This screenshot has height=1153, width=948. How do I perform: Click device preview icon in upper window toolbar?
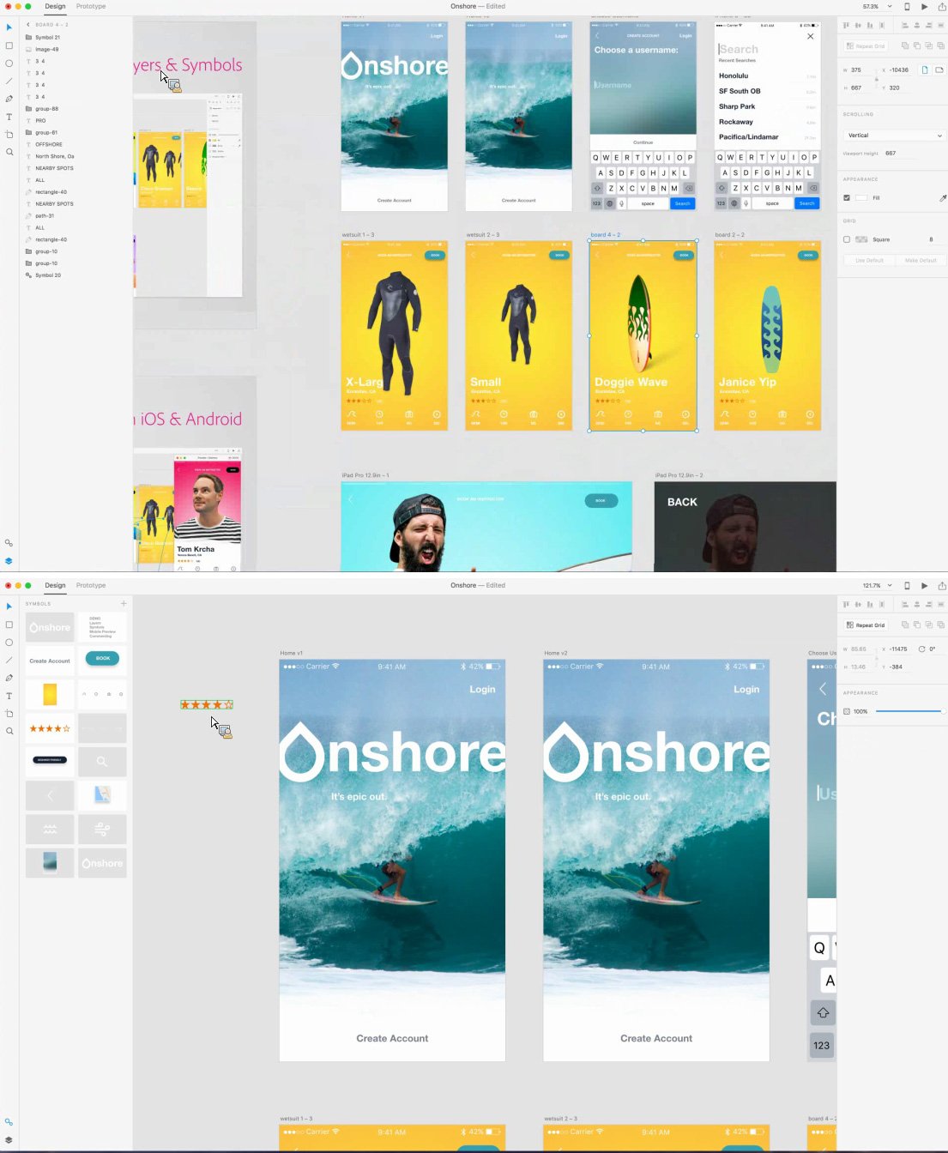907,6
